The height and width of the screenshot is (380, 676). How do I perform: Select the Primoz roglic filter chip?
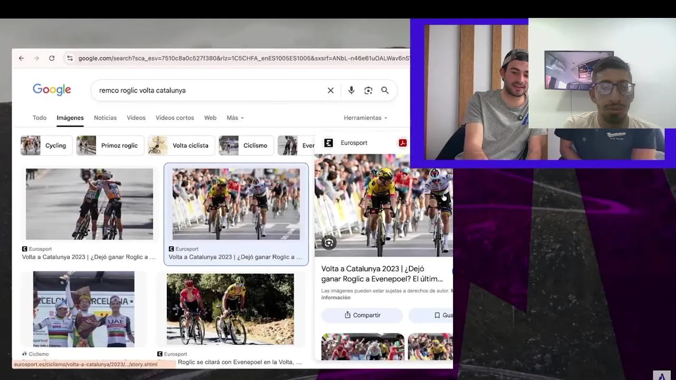pos(109,146)
